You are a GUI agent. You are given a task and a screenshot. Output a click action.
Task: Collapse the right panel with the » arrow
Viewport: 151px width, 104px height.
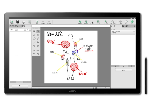(135, 26)
